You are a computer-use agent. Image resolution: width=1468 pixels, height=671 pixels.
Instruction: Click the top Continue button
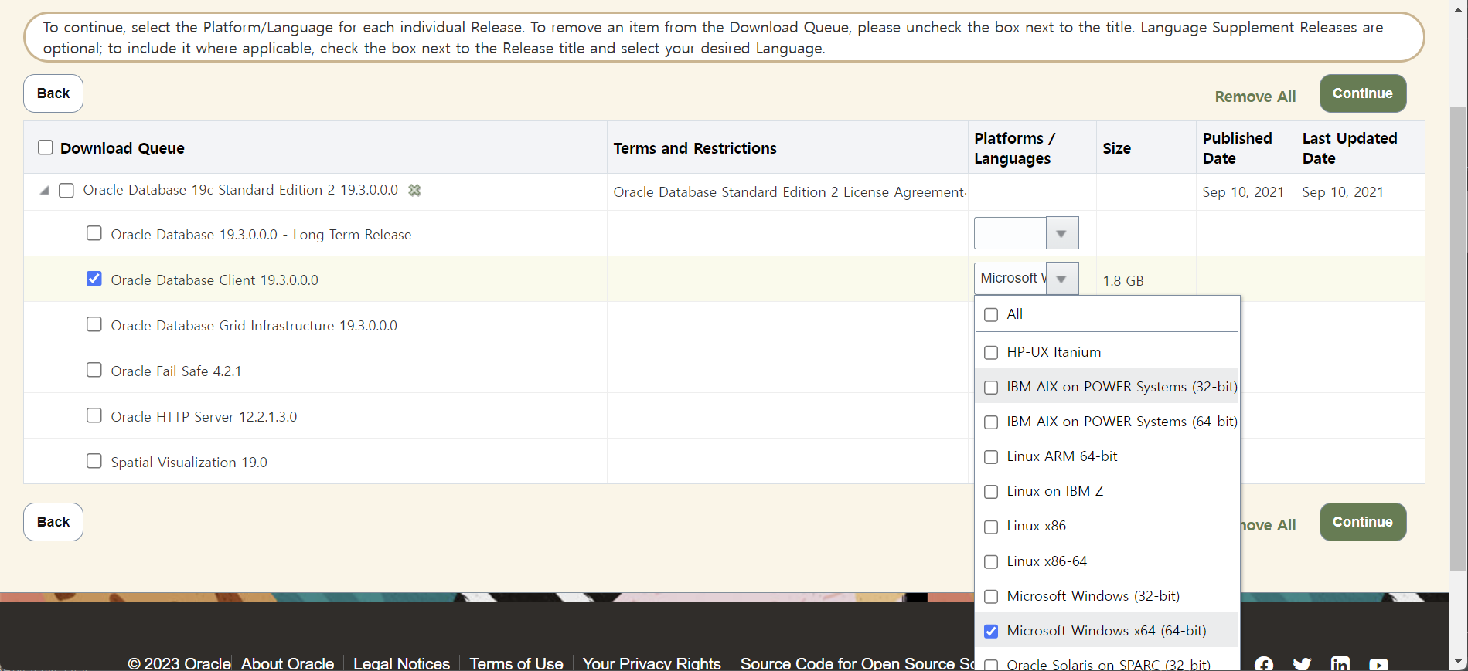click(1362, 93)
